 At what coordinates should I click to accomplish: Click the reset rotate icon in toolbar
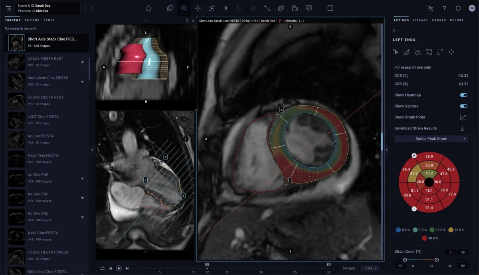(148, 8)
